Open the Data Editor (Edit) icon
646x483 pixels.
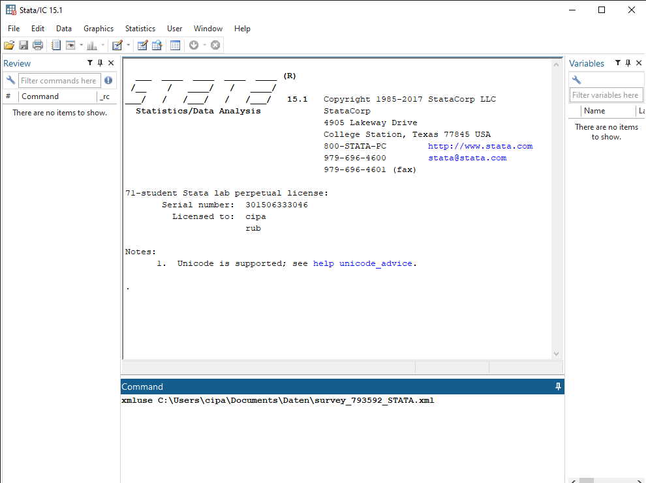coord(142,45)
